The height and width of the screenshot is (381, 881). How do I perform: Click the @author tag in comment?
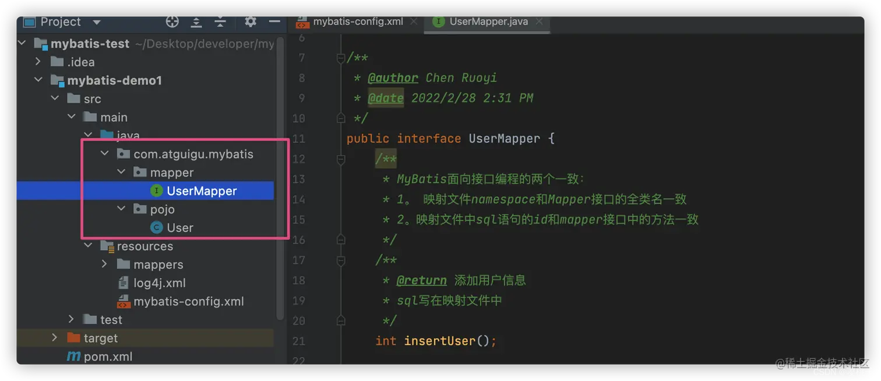click(x=393, y=78)
